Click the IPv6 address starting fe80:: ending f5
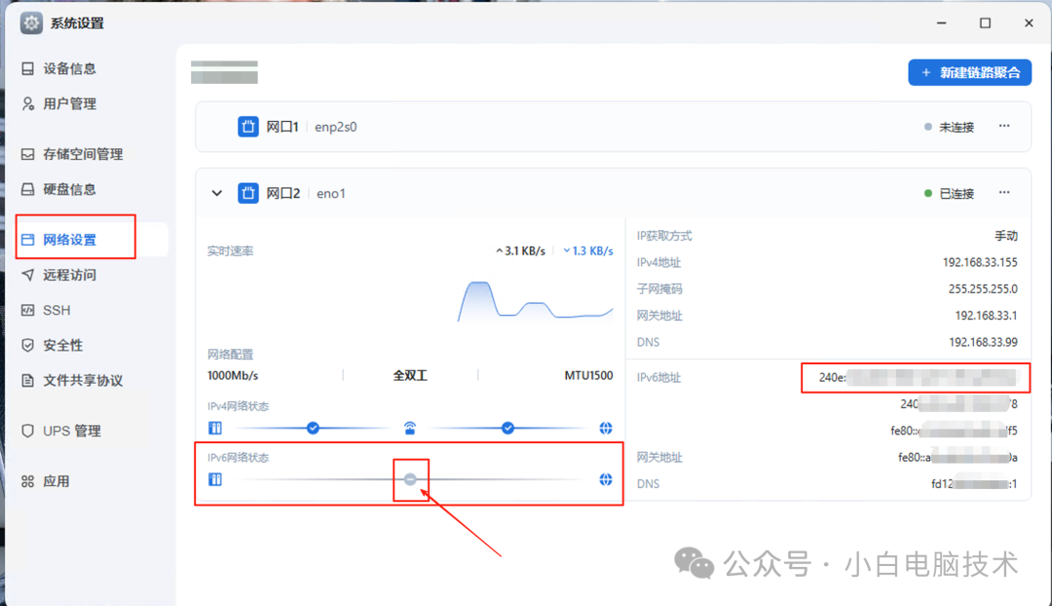1052x606 pixels. [954, 431]
